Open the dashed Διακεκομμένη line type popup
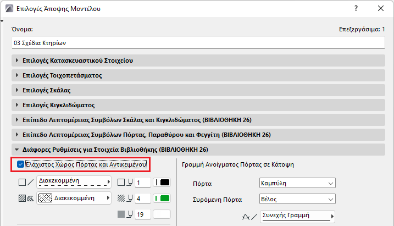This screenshot has width=394, height=226. point(74,182)
